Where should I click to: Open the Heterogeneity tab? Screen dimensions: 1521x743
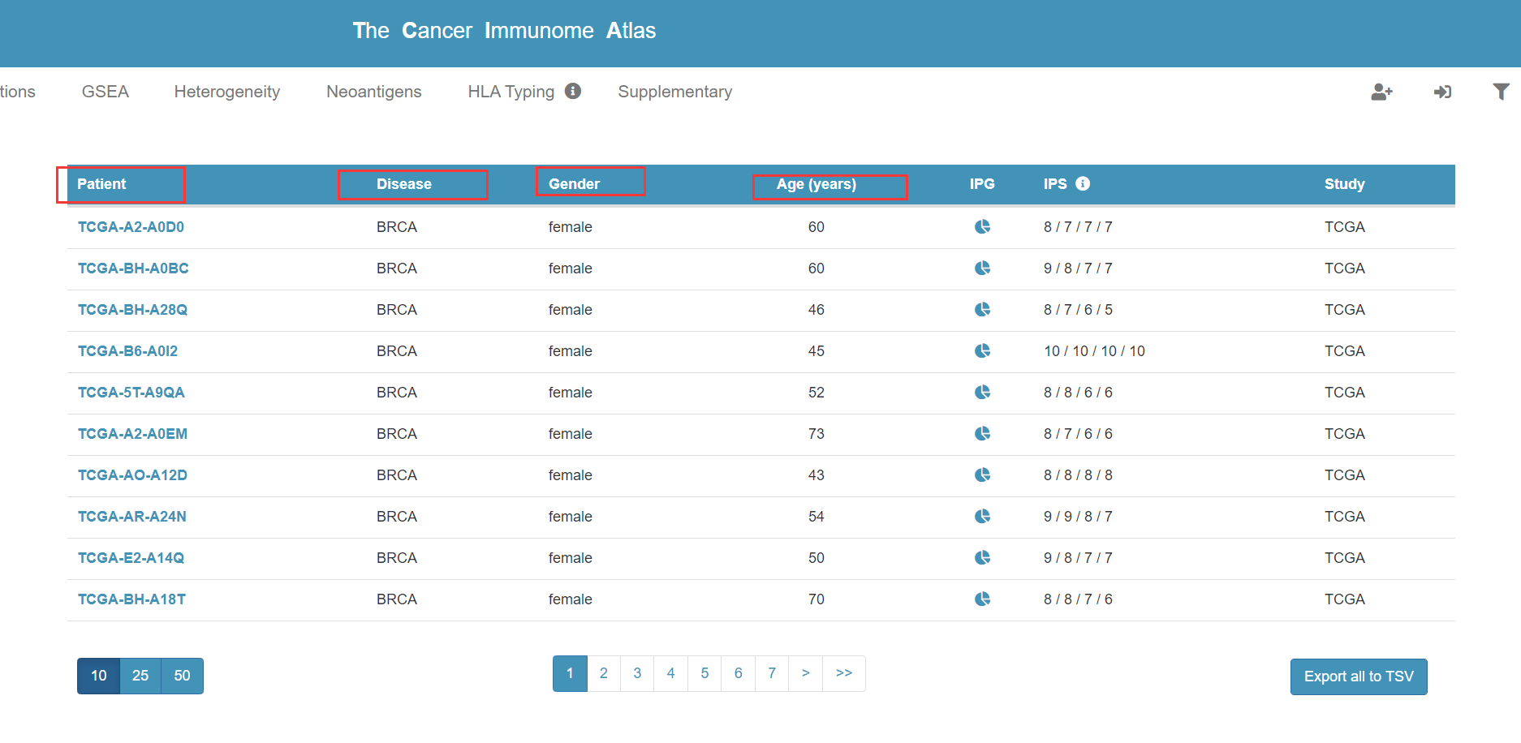tap(227, 92)
